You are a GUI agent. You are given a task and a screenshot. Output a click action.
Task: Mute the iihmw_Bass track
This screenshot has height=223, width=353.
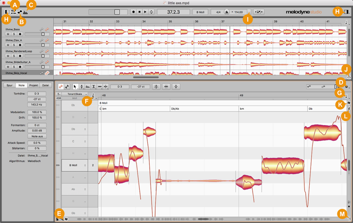click(x=8, y=34)
